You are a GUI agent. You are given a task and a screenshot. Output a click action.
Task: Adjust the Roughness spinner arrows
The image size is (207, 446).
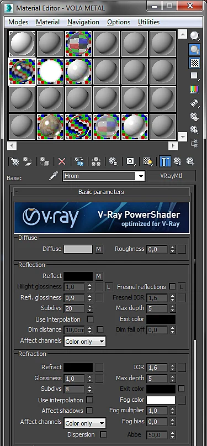pos(173,250)
